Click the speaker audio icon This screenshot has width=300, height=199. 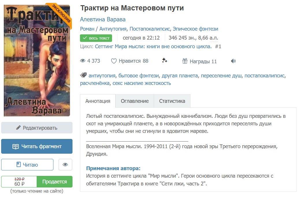point(233,61)
